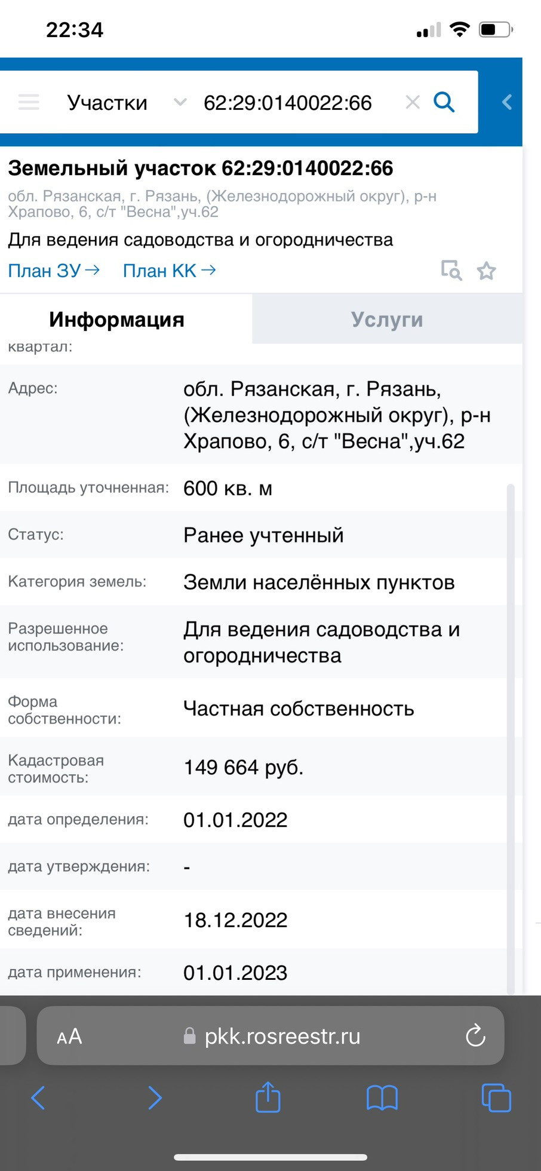The height and width of the screenshot is (1171, 541).
Task: Click the blue magnifier search icon
Action: click(444, 102)
